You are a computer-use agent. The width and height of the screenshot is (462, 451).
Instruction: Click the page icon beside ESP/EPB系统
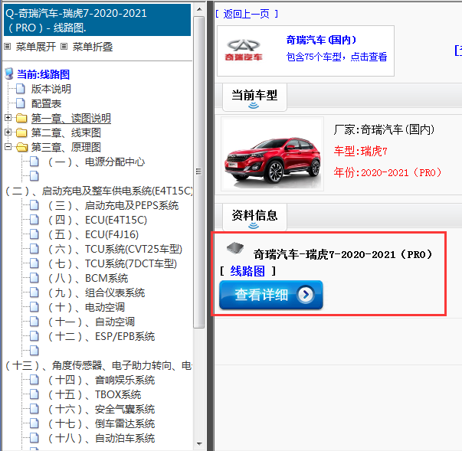34,336
